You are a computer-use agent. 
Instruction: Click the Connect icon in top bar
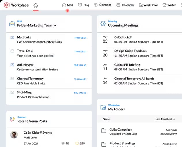click(96, 5)
